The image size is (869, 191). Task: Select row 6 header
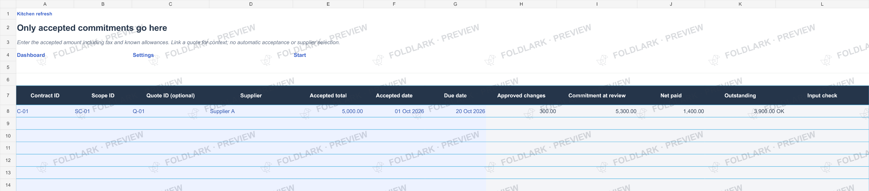click(8, 80)
